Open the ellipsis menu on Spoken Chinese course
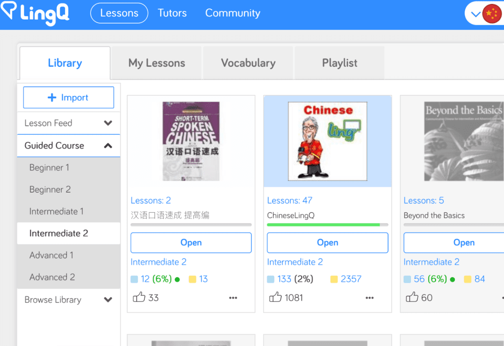504x346 pixels. pos(233,298)
